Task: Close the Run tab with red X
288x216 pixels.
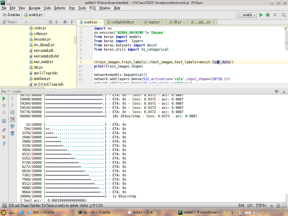Action: pyautogui.click(x=4, y=137)
